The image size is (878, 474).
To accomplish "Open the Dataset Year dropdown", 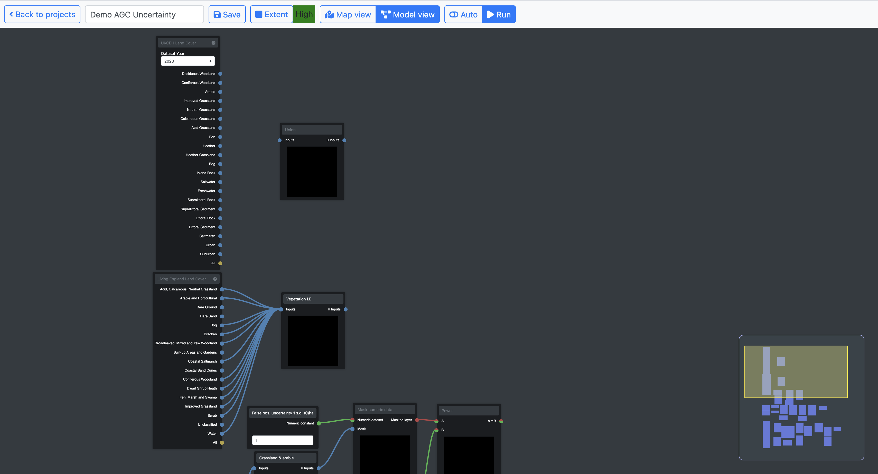I will point(188,61).
